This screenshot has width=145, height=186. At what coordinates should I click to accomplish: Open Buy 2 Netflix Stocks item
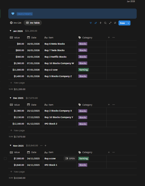point(55,57)
